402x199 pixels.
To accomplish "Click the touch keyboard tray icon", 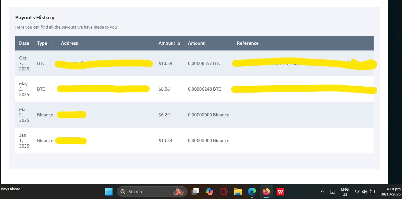I will pos(332,192).
